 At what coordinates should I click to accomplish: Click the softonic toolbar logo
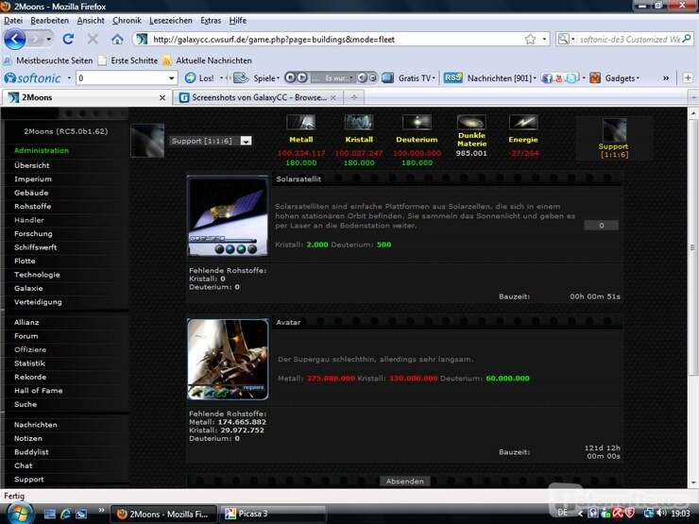32,78
